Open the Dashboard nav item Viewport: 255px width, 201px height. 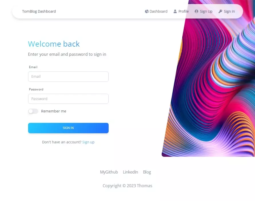point(156,11)
